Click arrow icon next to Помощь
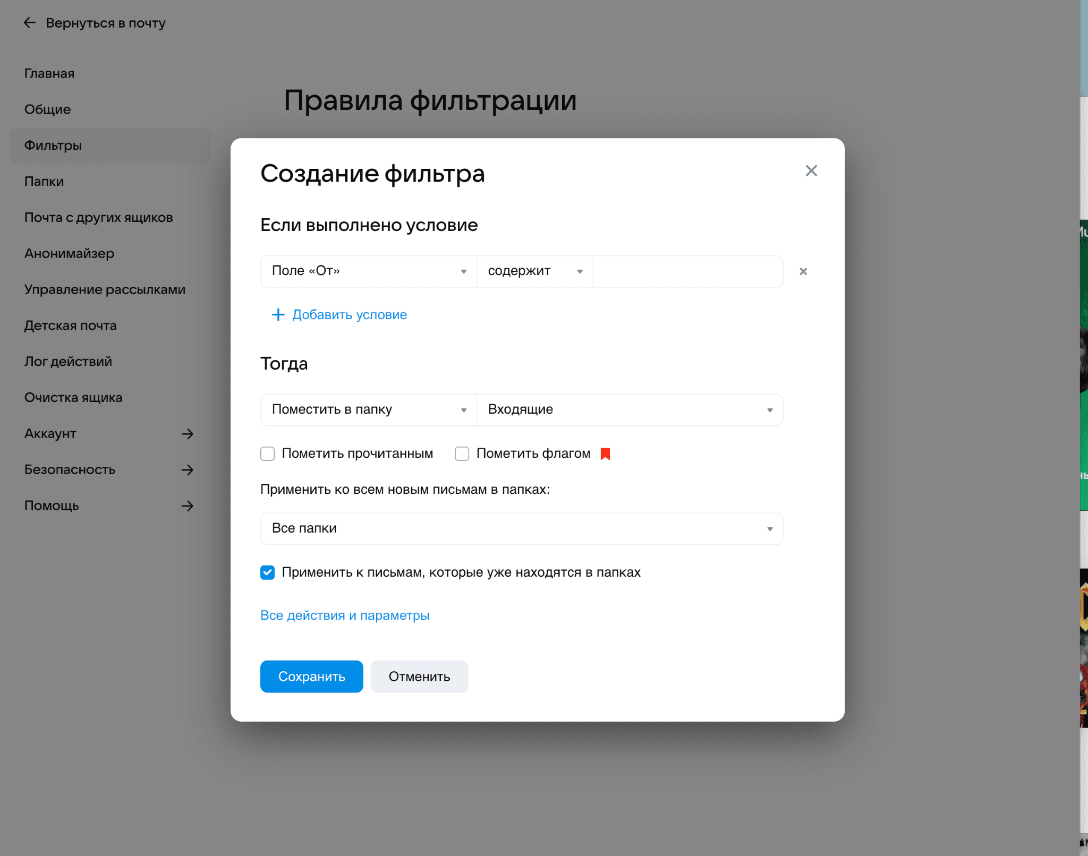The height and width of the screenshot is (856, 1088). click(187, 506)
